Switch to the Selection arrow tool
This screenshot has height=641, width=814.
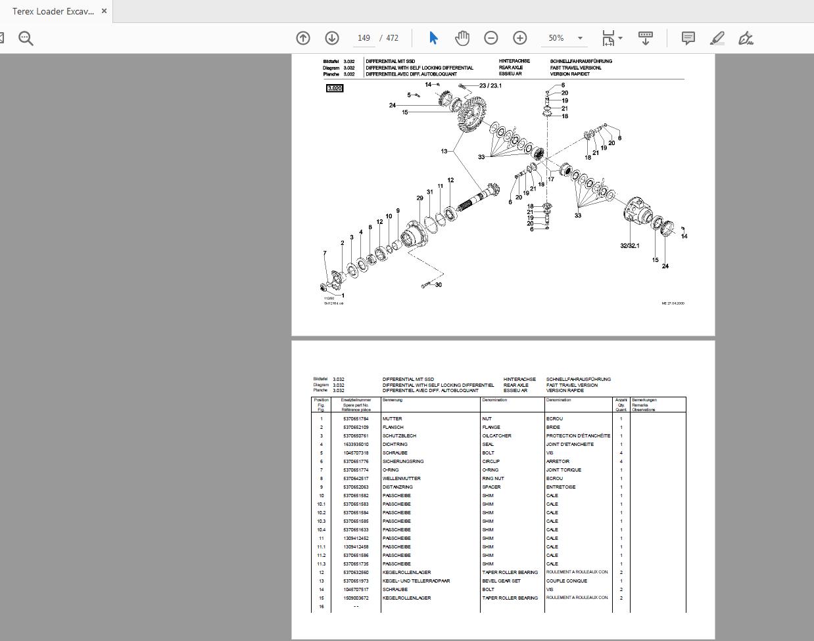tap(433, 38)
